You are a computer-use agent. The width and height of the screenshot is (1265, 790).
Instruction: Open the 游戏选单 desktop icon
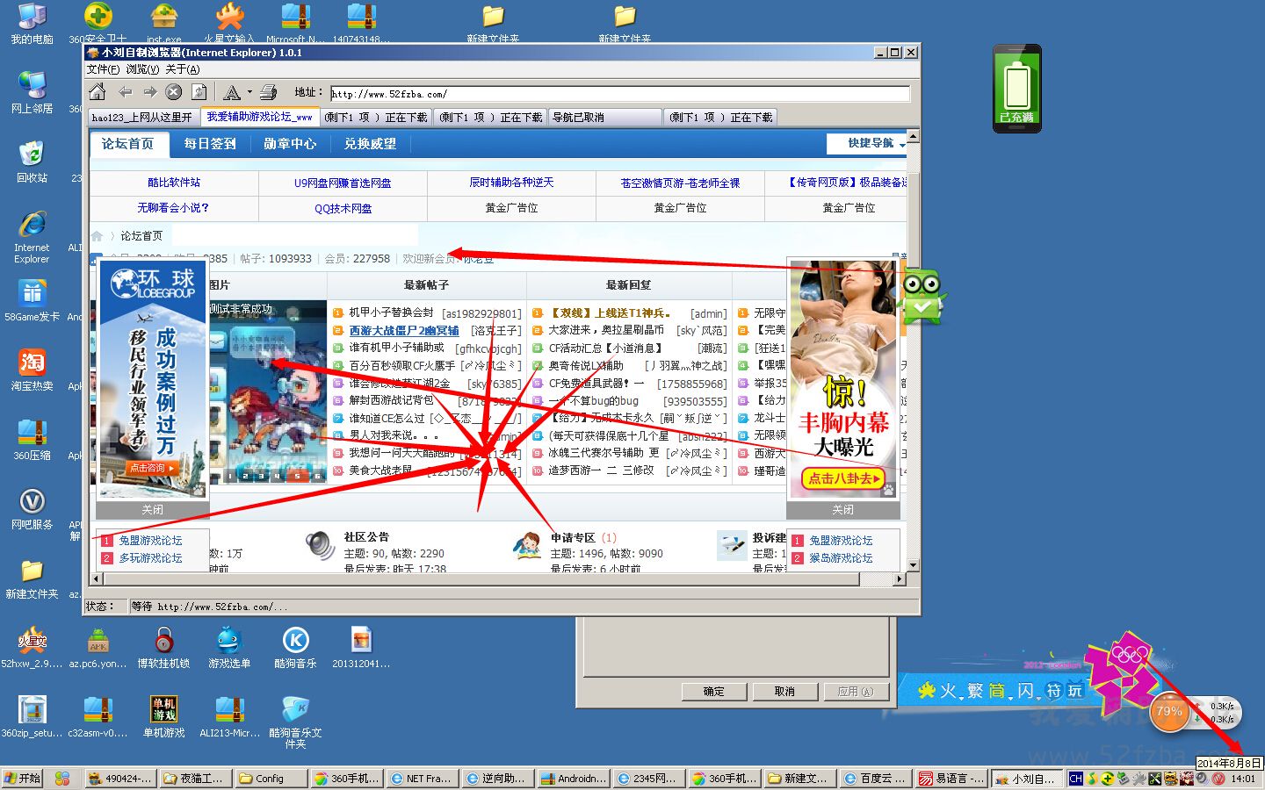pyautogui.click(x=229, y=647)
